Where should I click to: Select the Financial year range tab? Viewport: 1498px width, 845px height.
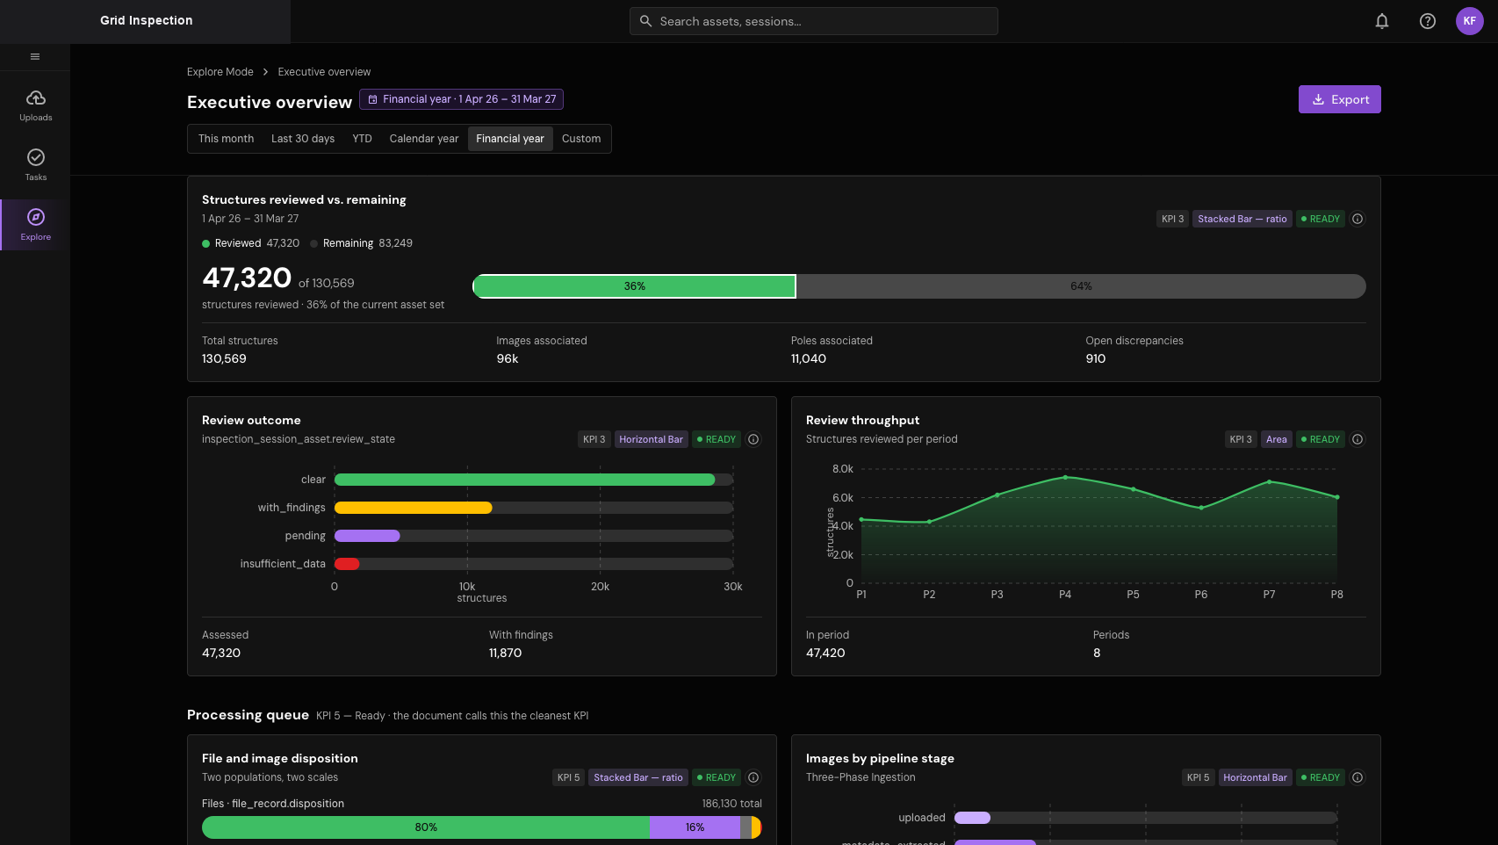tap(510, 139)
